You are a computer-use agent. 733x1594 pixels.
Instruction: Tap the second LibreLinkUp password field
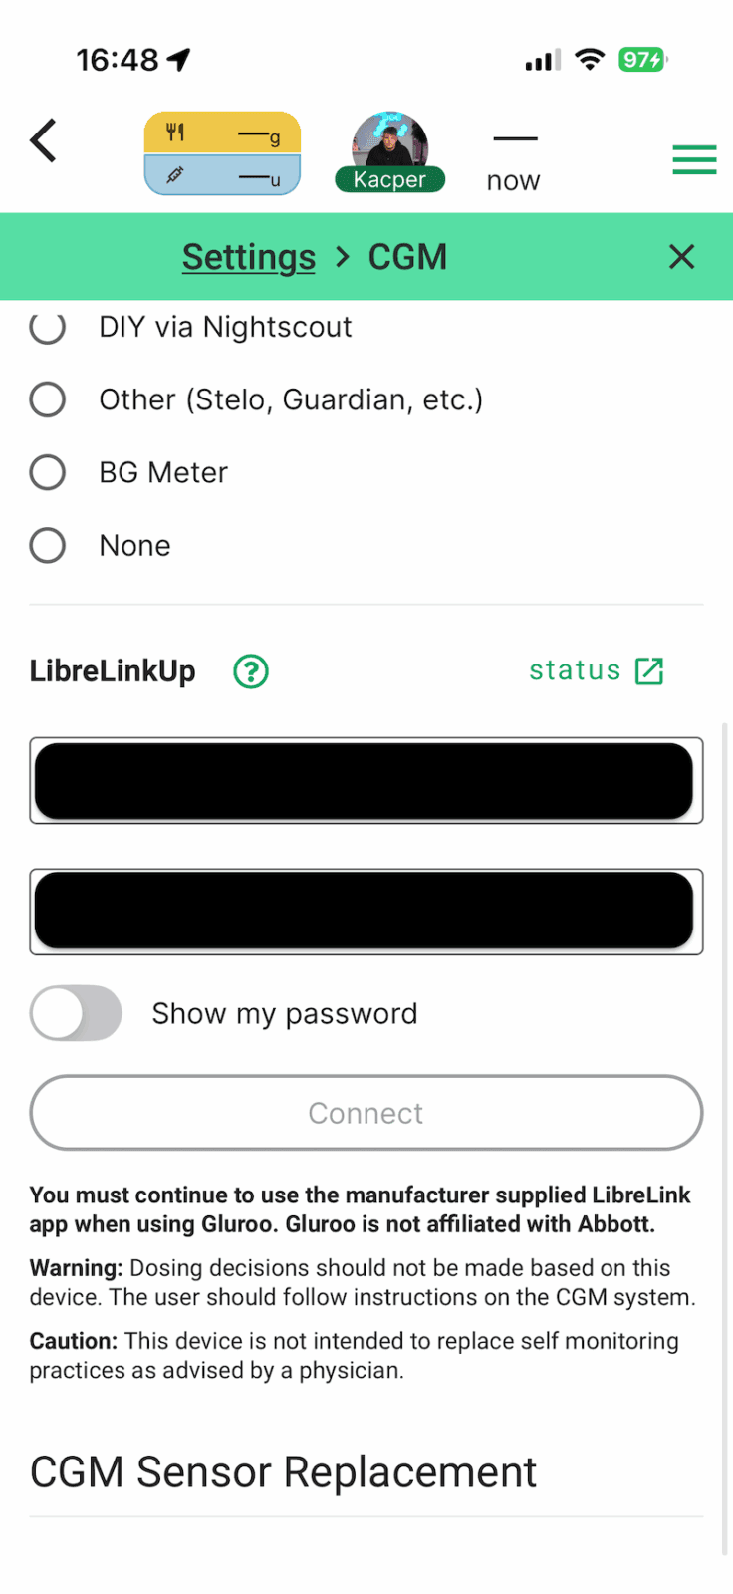366,912
